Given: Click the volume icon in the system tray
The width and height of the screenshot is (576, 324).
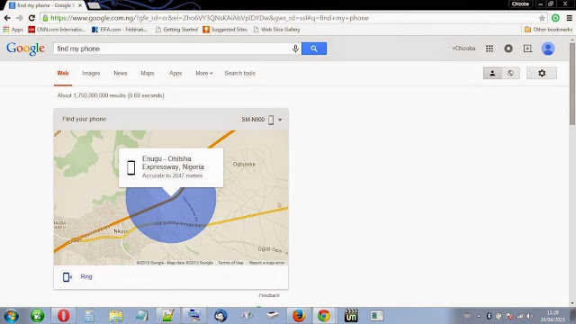Looking at the screenshot, I should tap(529, 316).
